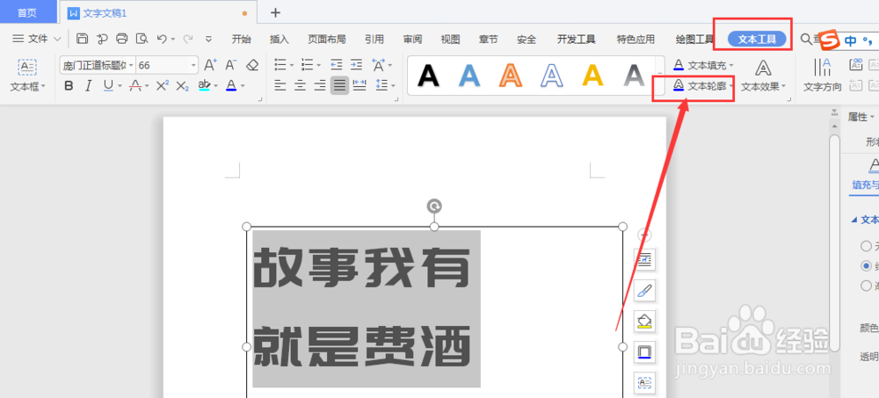Apply blue WordArt style A

469,75
